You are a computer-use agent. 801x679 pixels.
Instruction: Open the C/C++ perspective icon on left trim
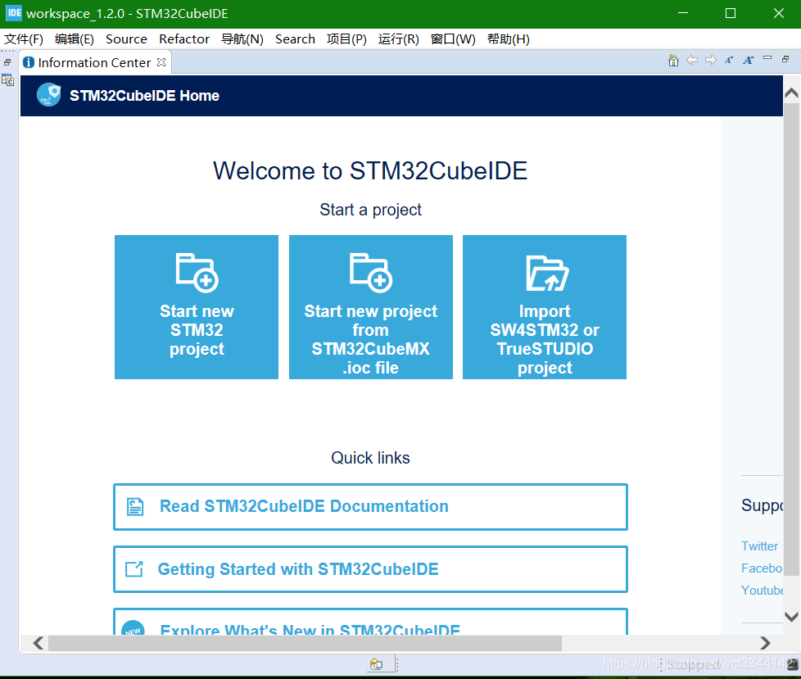coord(7,79)
